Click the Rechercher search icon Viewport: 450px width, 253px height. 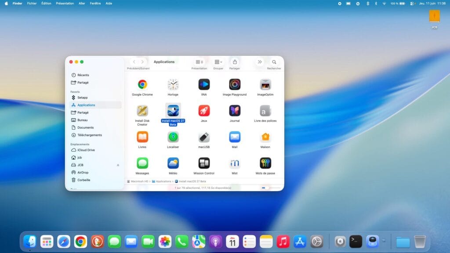[274, 62]
